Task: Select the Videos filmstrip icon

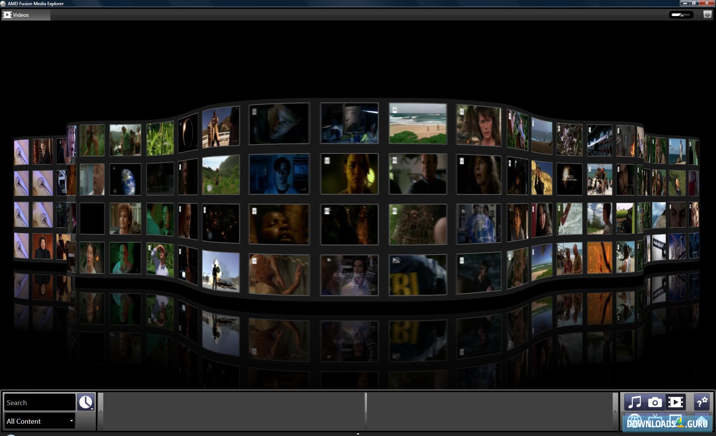Action: point(675,402)
